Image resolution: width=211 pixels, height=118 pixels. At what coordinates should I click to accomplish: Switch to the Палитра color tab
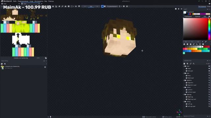[197, 16]
